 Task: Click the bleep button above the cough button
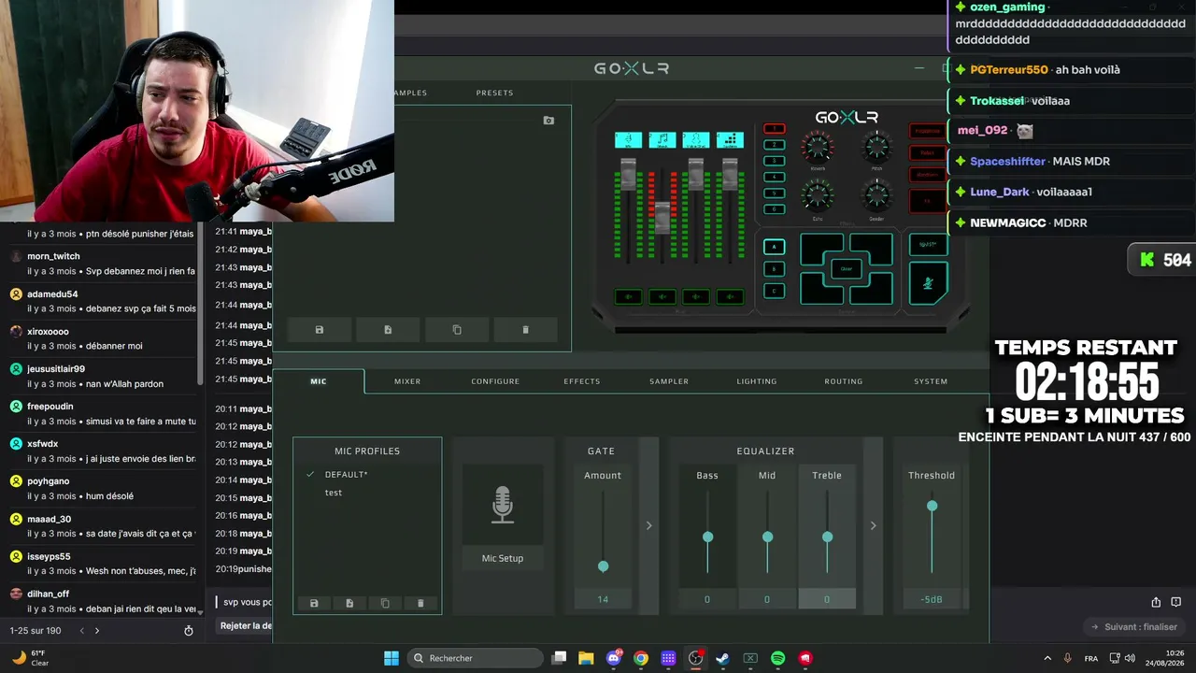tap(928, 245)
